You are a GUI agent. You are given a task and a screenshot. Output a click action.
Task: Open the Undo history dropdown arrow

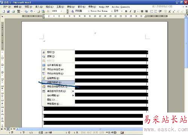[34, 11]
